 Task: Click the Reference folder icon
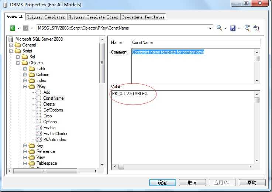pos(32,151)
